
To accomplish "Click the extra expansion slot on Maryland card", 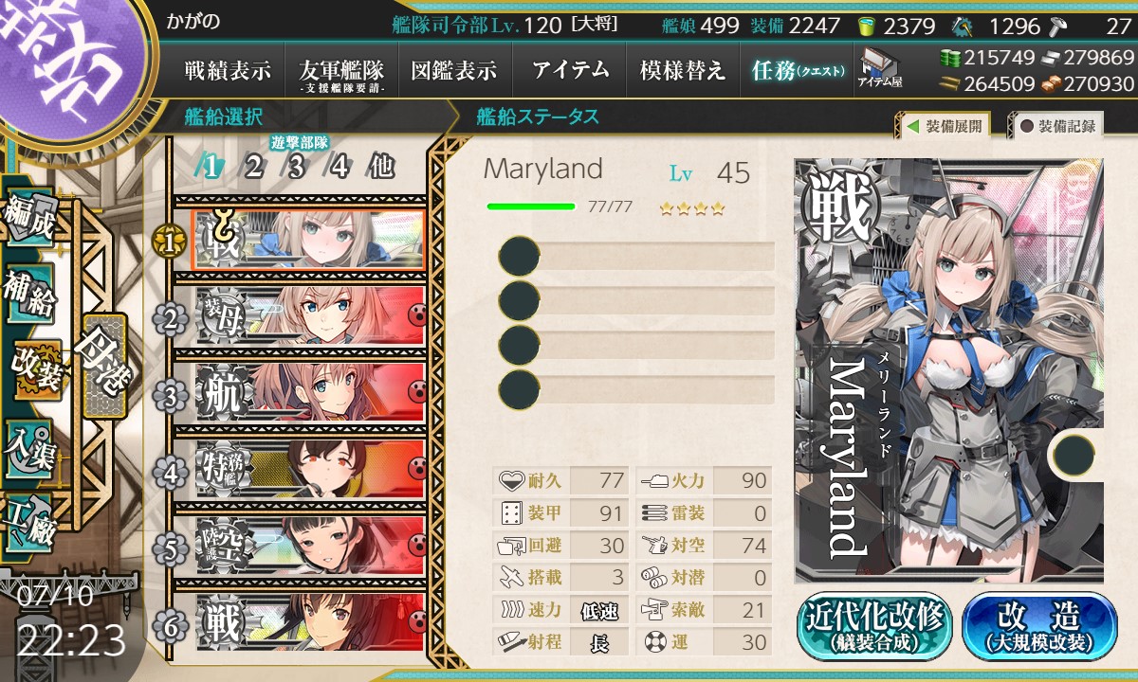I will [1074, 453].
